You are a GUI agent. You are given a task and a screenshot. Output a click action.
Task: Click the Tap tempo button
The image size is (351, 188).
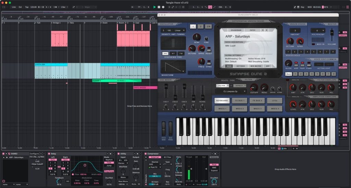(x=27, y=7)
